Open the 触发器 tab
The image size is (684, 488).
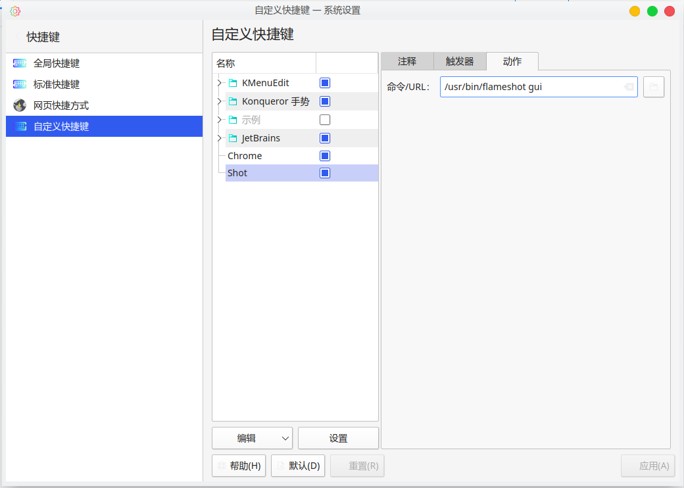tap(460, 61)
